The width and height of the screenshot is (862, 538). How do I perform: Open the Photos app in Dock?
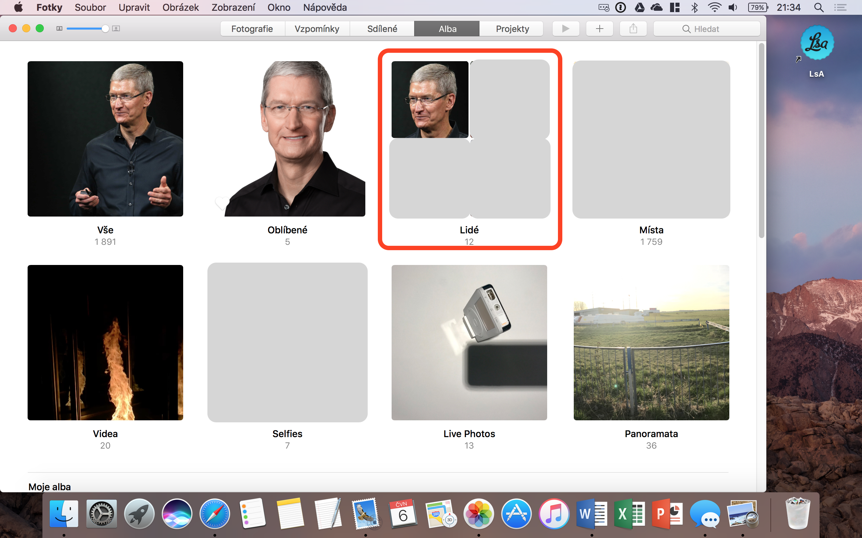point(478,514)
